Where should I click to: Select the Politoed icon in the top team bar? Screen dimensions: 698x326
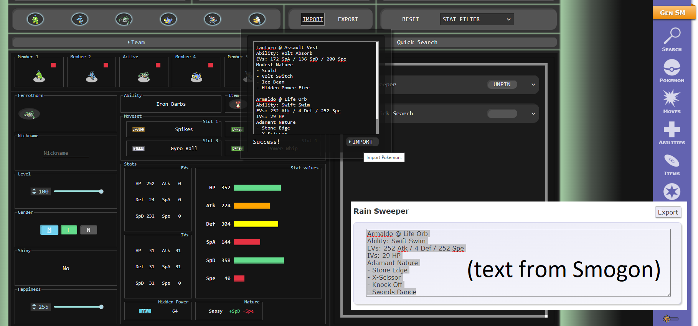pos(35,19)
